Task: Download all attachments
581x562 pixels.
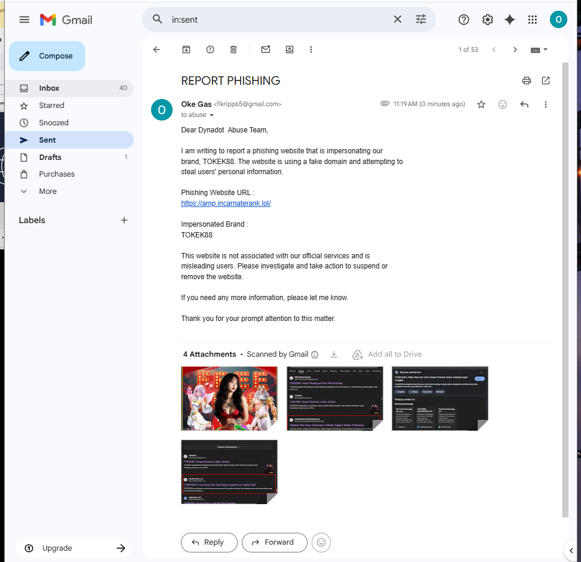Action: coord(333,354)
